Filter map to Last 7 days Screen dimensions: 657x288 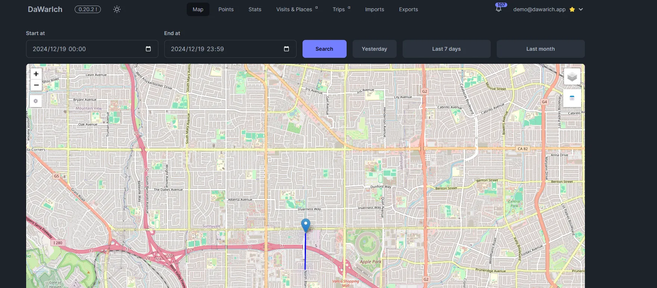pyautogui.click(x=446, y=49)
